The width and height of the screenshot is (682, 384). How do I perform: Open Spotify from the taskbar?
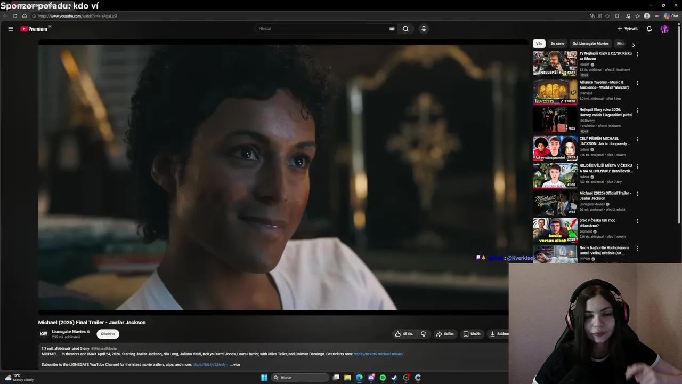(383, 378)
